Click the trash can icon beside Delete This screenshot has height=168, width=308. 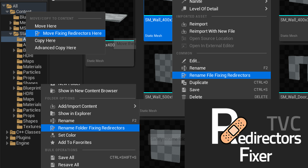tap(184, 97)
